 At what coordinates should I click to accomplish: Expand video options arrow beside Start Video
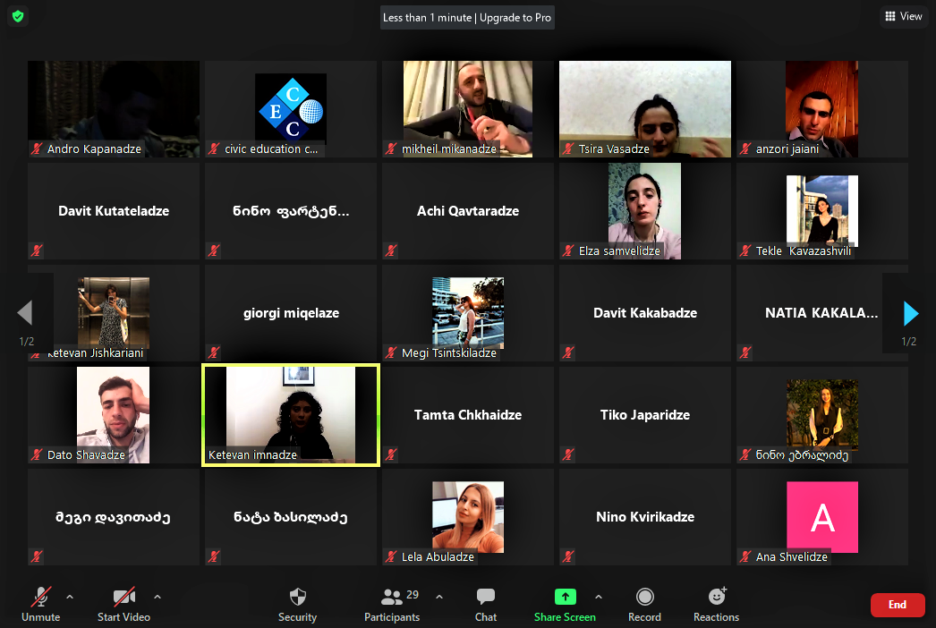(x=157, y=597)
